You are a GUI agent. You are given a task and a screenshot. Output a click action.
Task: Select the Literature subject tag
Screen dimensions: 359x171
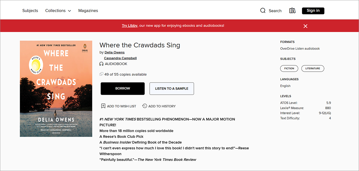pyautogui.click(x=313, y=68)
